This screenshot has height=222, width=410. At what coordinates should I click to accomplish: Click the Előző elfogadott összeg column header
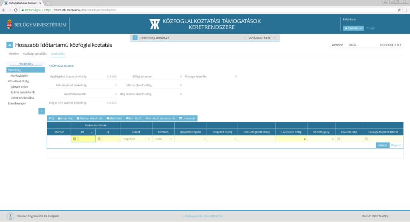pos(257,132)
